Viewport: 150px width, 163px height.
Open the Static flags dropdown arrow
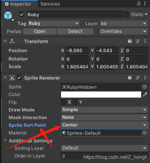coord(146,14)
